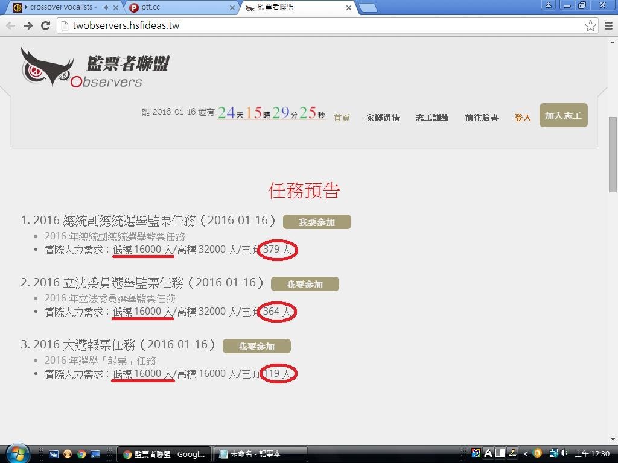The height and width of the screenshot is (463, 618).
Task: Open a new tab with the new-tab button
Action: coord(369,8)
